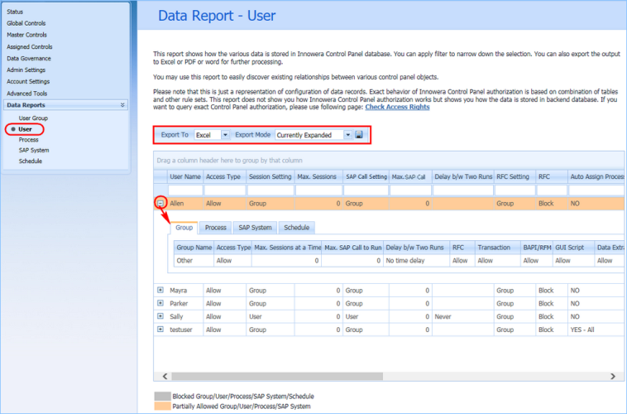Click the User Name filter field
This screenshot has width=627, height=414.
[x=185, y=190]
